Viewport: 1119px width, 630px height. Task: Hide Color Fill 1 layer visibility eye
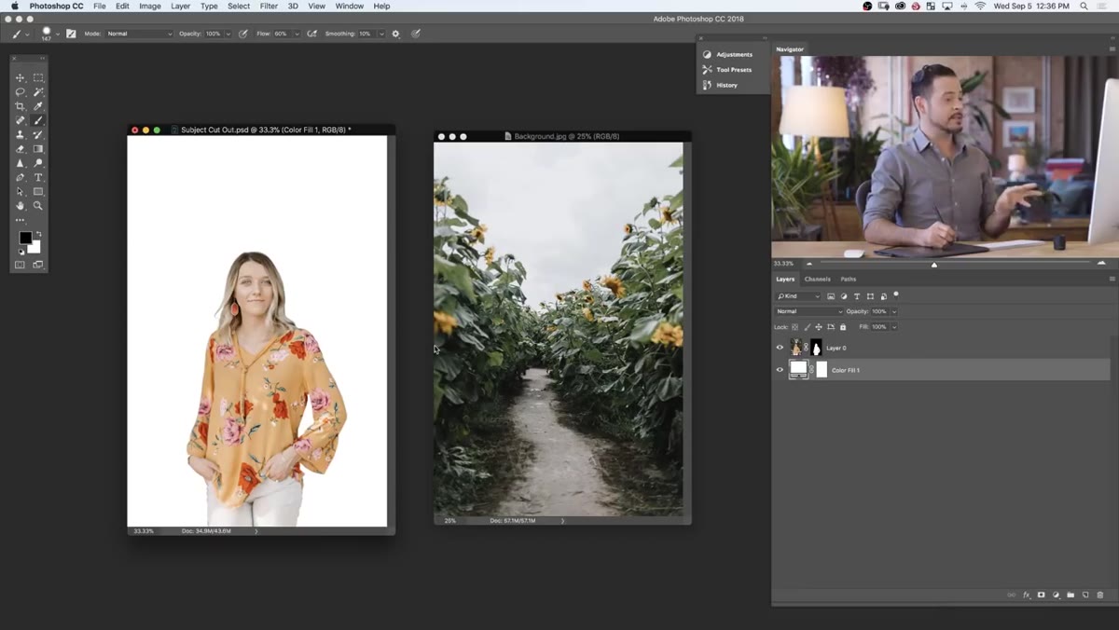780,369
